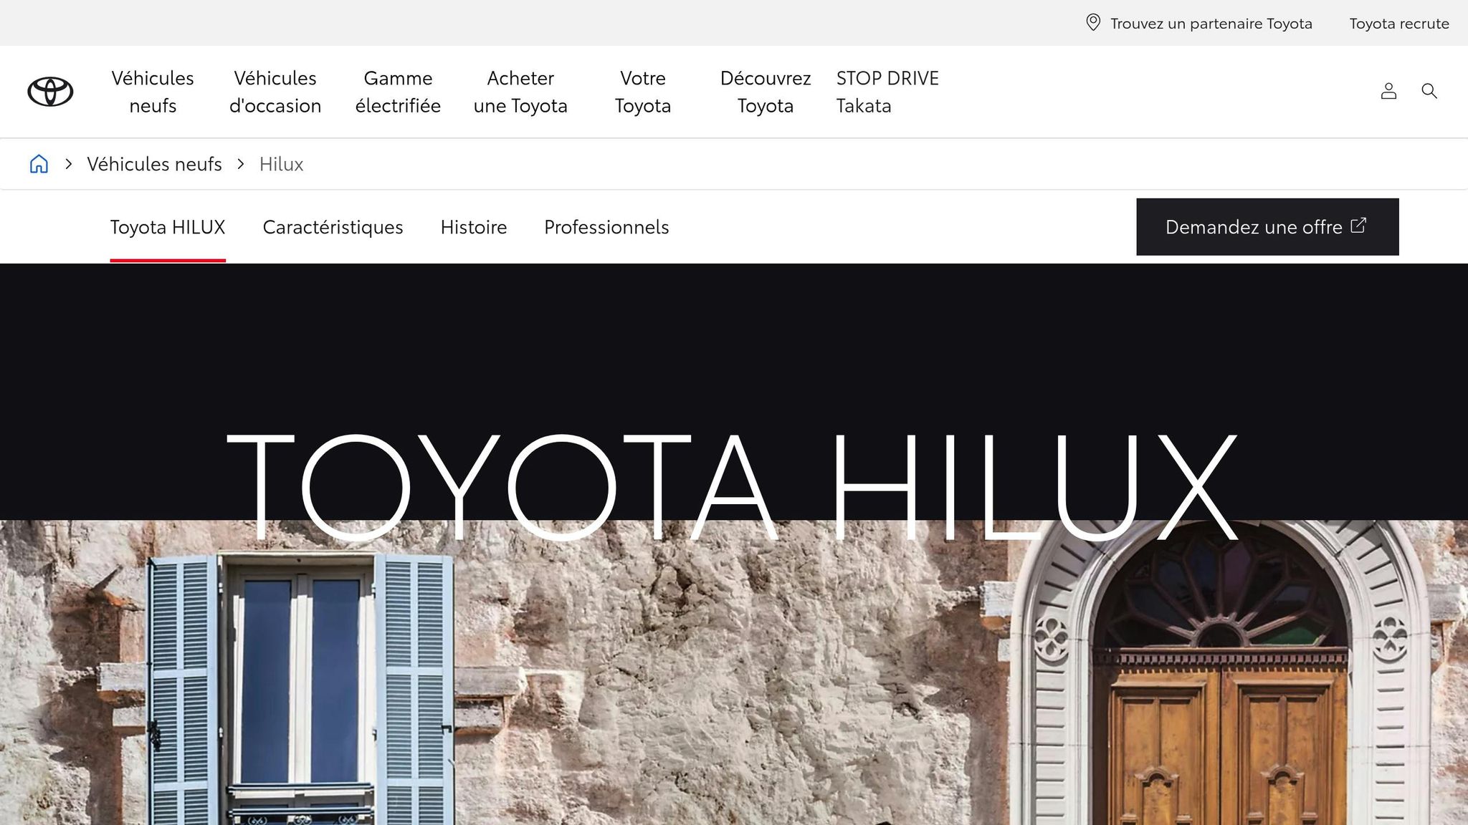Switch to the Caractéristiques tab
This screenshot has width=1468, height=825.
click(x=333, y=226)
